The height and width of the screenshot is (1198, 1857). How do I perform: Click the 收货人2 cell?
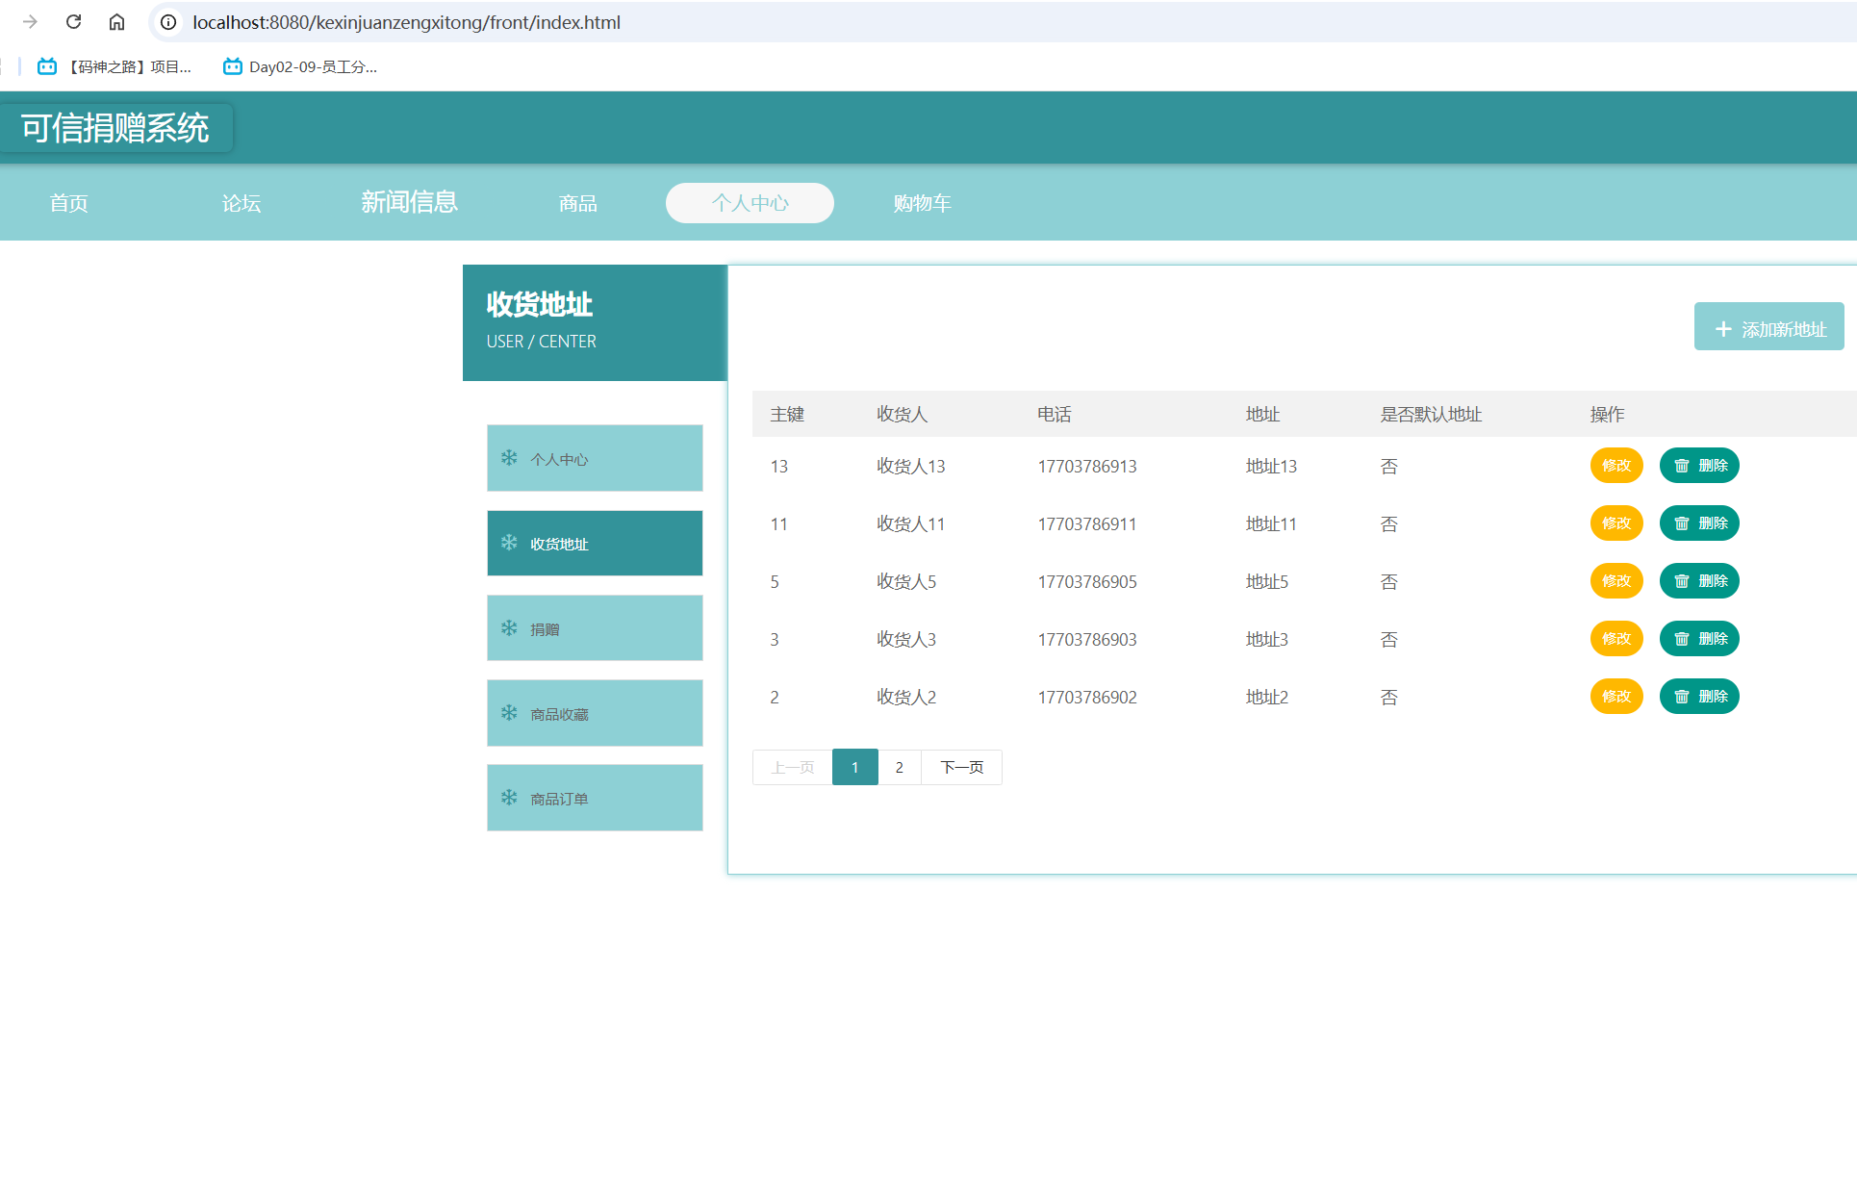[905, 697]
